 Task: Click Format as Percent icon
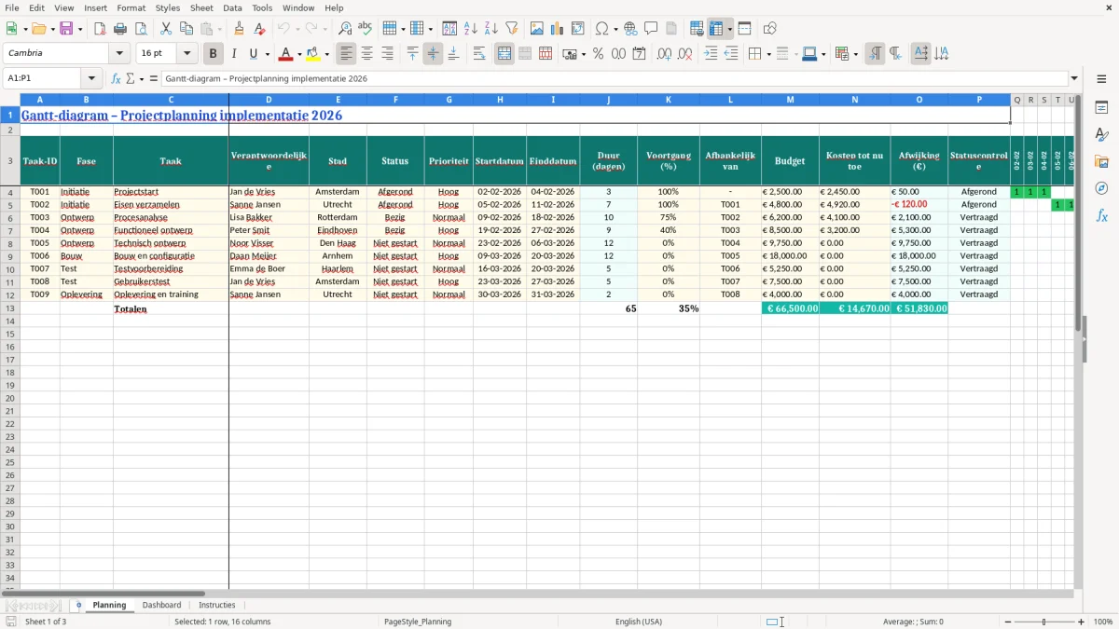599,54
